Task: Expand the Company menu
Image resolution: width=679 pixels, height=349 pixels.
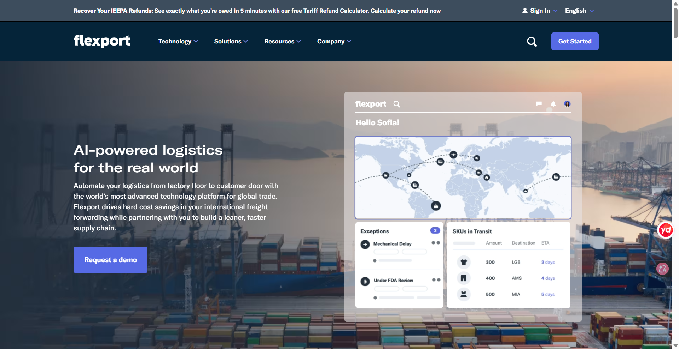Action: pyautogui.click(x=334, y=41)
